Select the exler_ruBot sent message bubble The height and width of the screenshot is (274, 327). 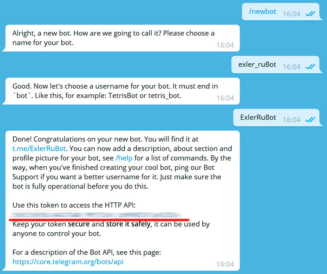(x=276, y=65)
